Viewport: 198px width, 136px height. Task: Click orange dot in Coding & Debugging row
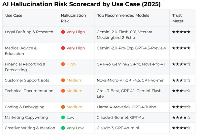(x=63, y=107)
